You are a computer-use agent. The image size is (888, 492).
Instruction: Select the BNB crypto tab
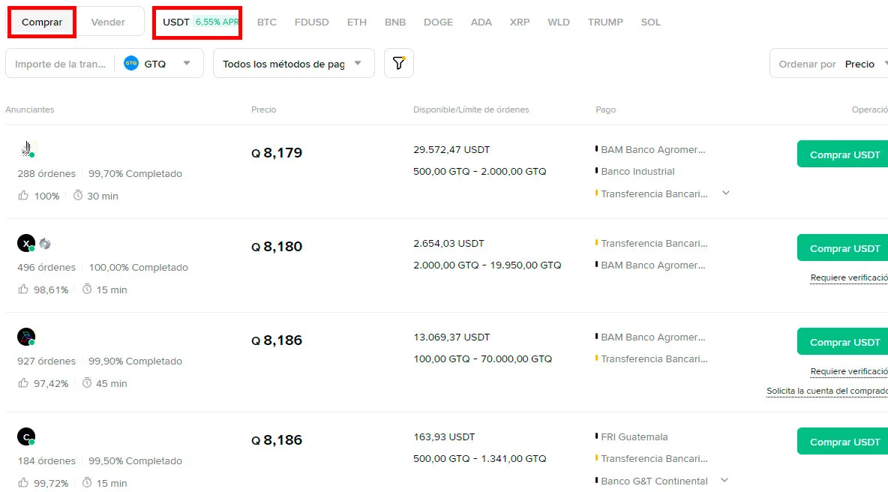(x=395, y=22)
